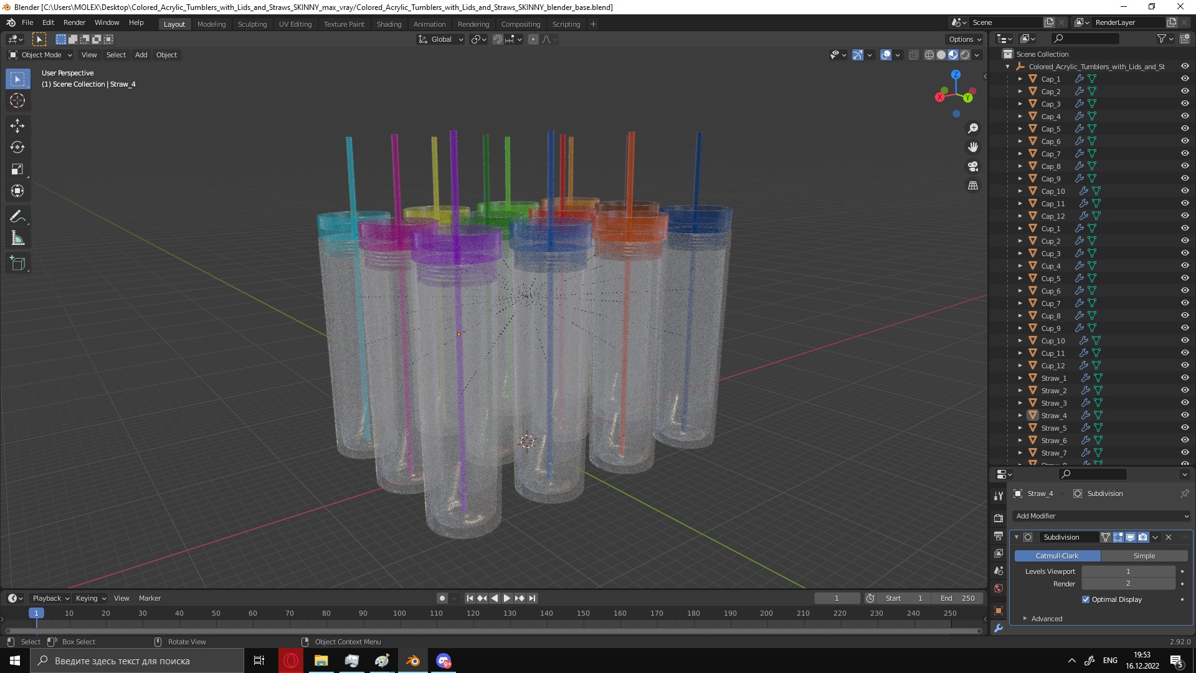The width and height of the screenshot is (1196, 673).
Task: Click the Zoom view magnifier icon
Action: (x=973, y=128)
